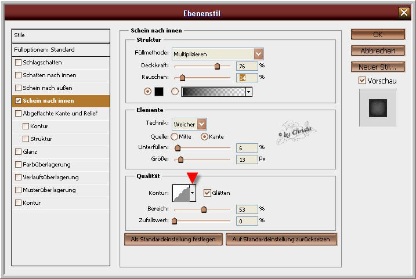Enable the Glanz checkbox

[x=19, y=151]
